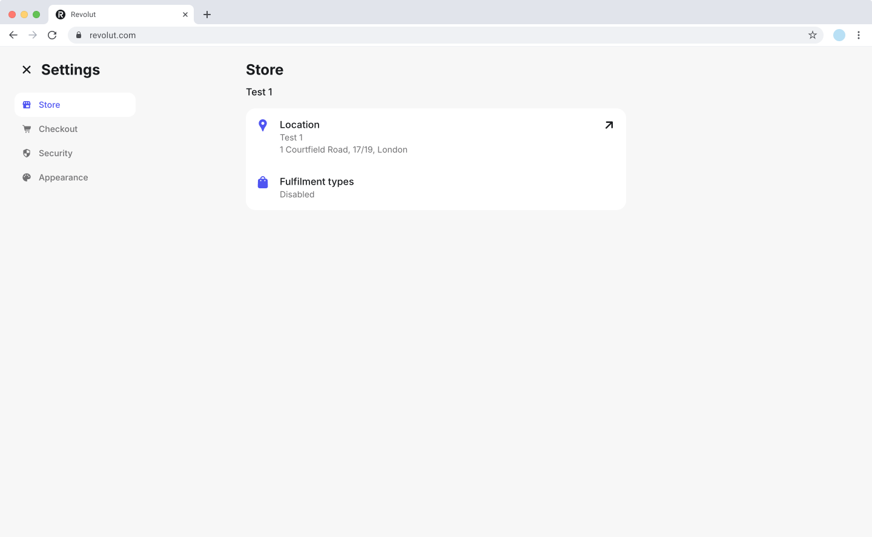Click the Location pin icon
This screenshot has width=872, height=537.
tap(263, 125)
